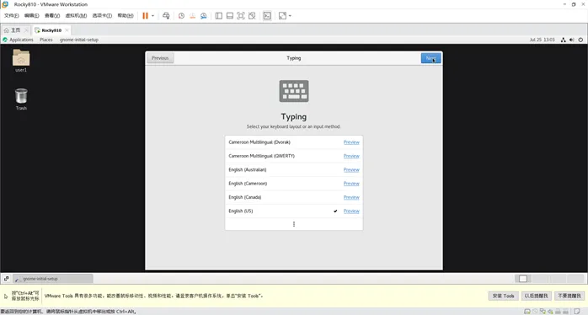Select Cameroon Multilingual (QWERTY) layout

click(294, 156)
